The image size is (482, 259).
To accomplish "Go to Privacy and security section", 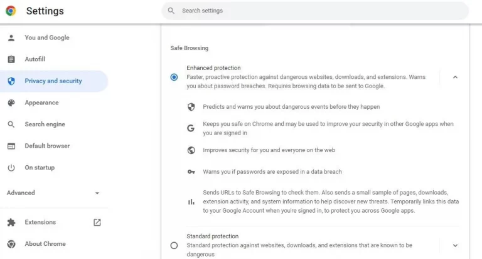I will pyautogui.click(x=54, y=81).
